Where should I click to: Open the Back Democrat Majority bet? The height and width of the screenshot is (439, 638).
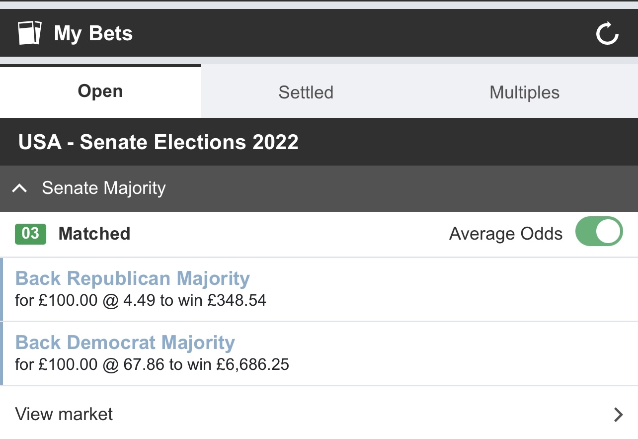point(125,343)
